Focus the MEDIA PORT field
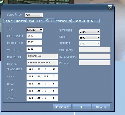Screen dimensions: 125x115 pos(34,36)
